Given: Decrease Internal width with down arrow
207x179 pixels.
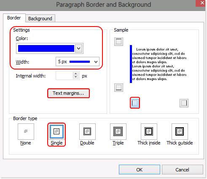Looking at the screenshot, I should (x=76, y=77).
